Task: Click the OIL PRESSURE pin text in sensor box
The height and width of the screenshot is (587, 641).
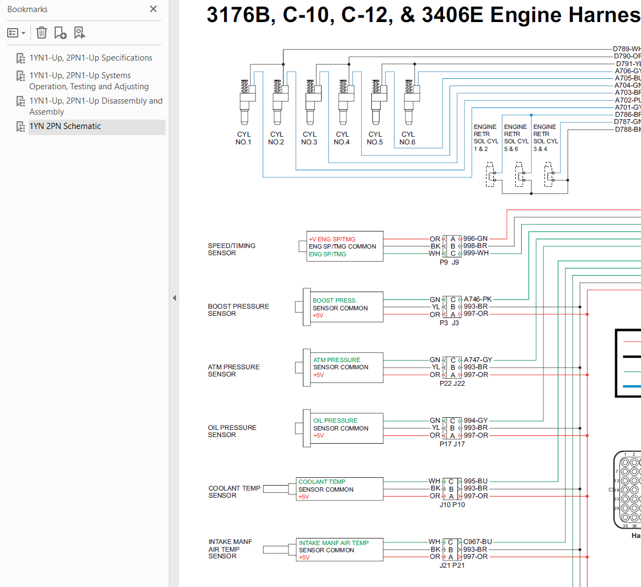Action: (335, 421)
